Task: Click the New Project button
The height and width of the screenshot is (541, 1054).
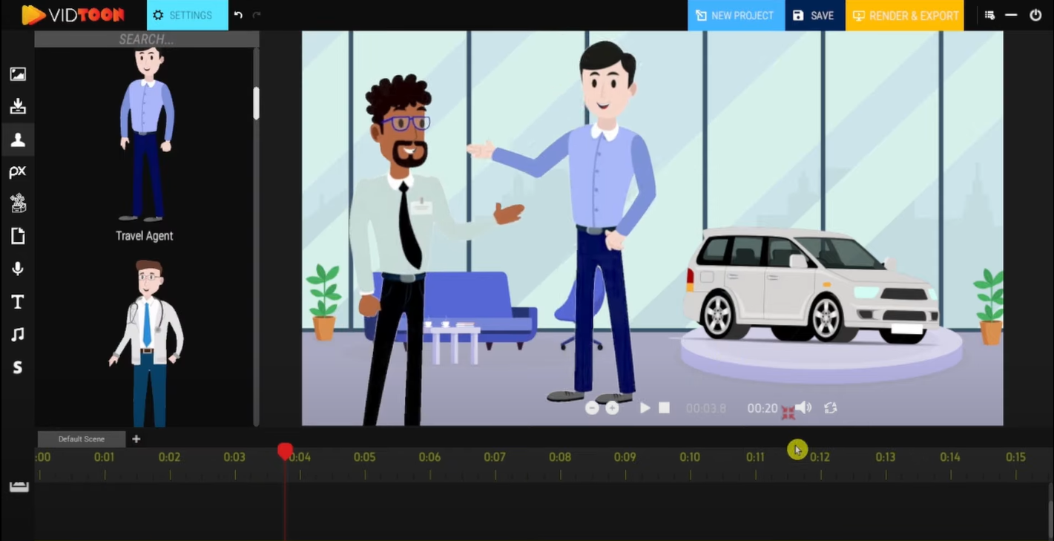Action: click(x=735, y=15)
